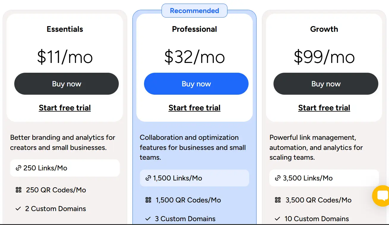Buy the Essentials plan now
Viewport: 389px width, 225px height.
pyautogui.click(x=67, y=84)
